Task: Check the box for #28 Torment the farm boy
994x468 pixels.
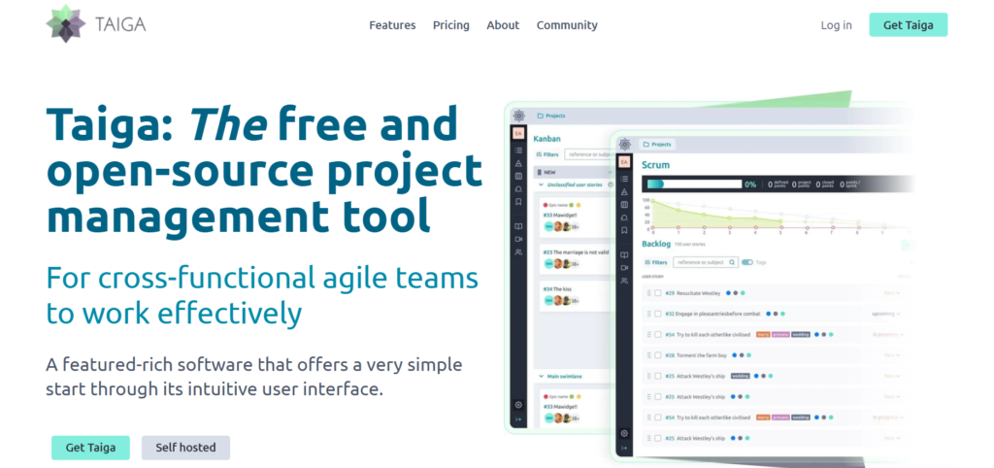Action: coord(658,355)
